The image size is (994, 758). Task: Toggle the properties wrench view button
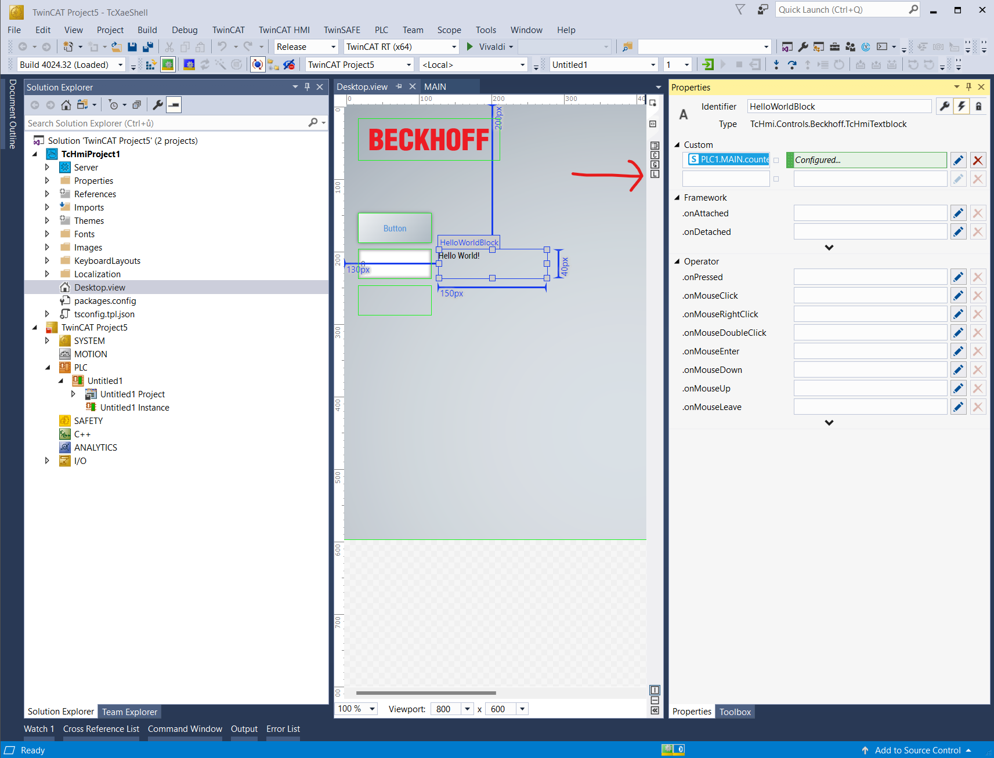coord(945,106)
